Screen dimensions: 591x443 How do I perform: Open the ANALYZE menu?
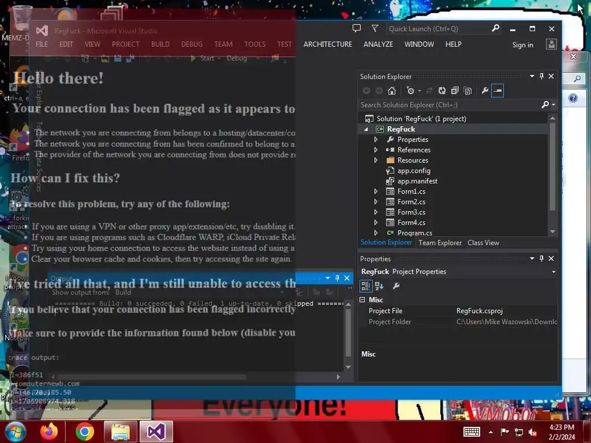pos(378,44)
